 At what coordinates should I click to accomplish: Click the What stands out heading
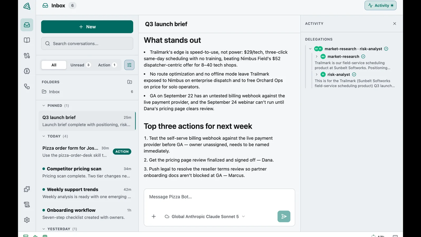point(172,40)
